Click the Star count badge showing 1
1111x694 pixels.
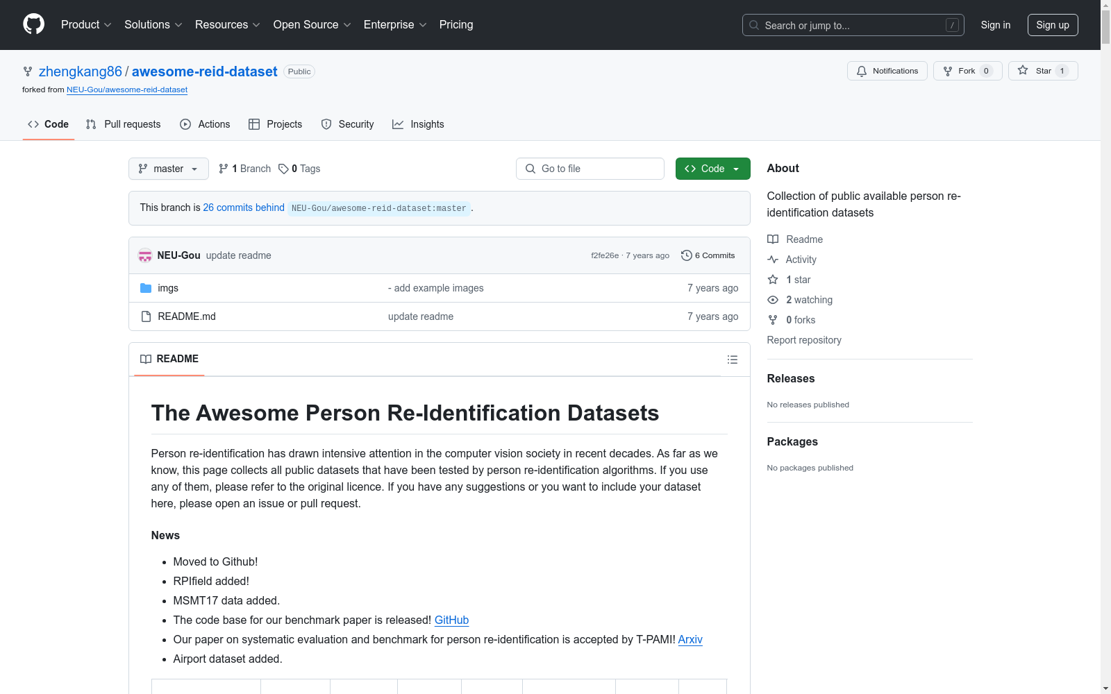pos(1062,71)
